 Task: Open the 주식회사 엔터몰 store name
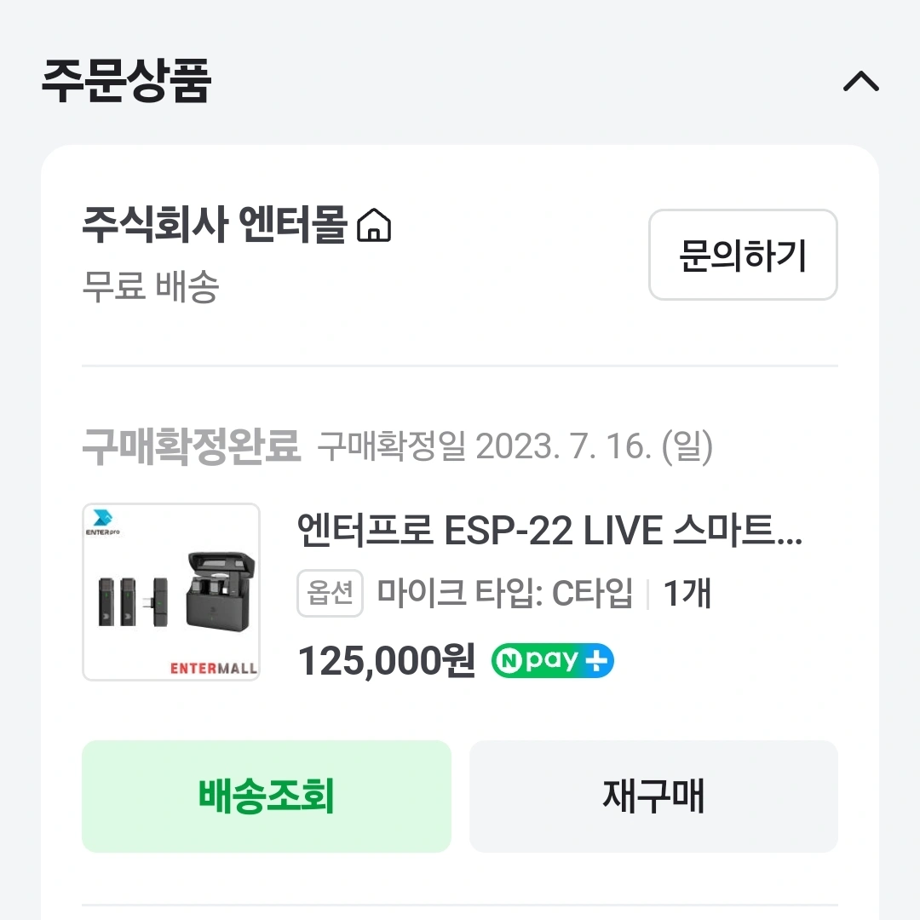[214, 227]
